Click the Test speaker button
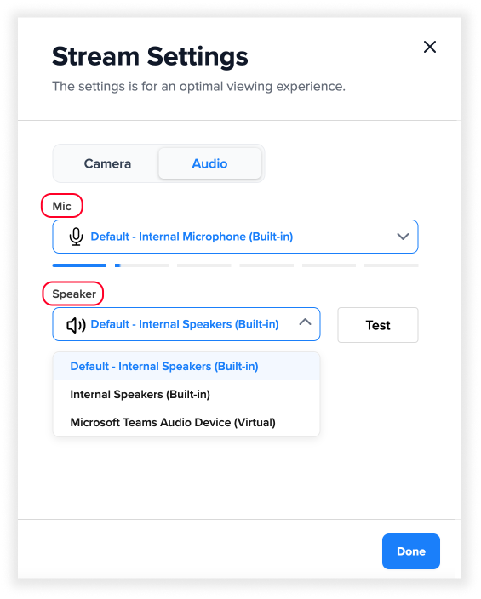 pos(378,325)
